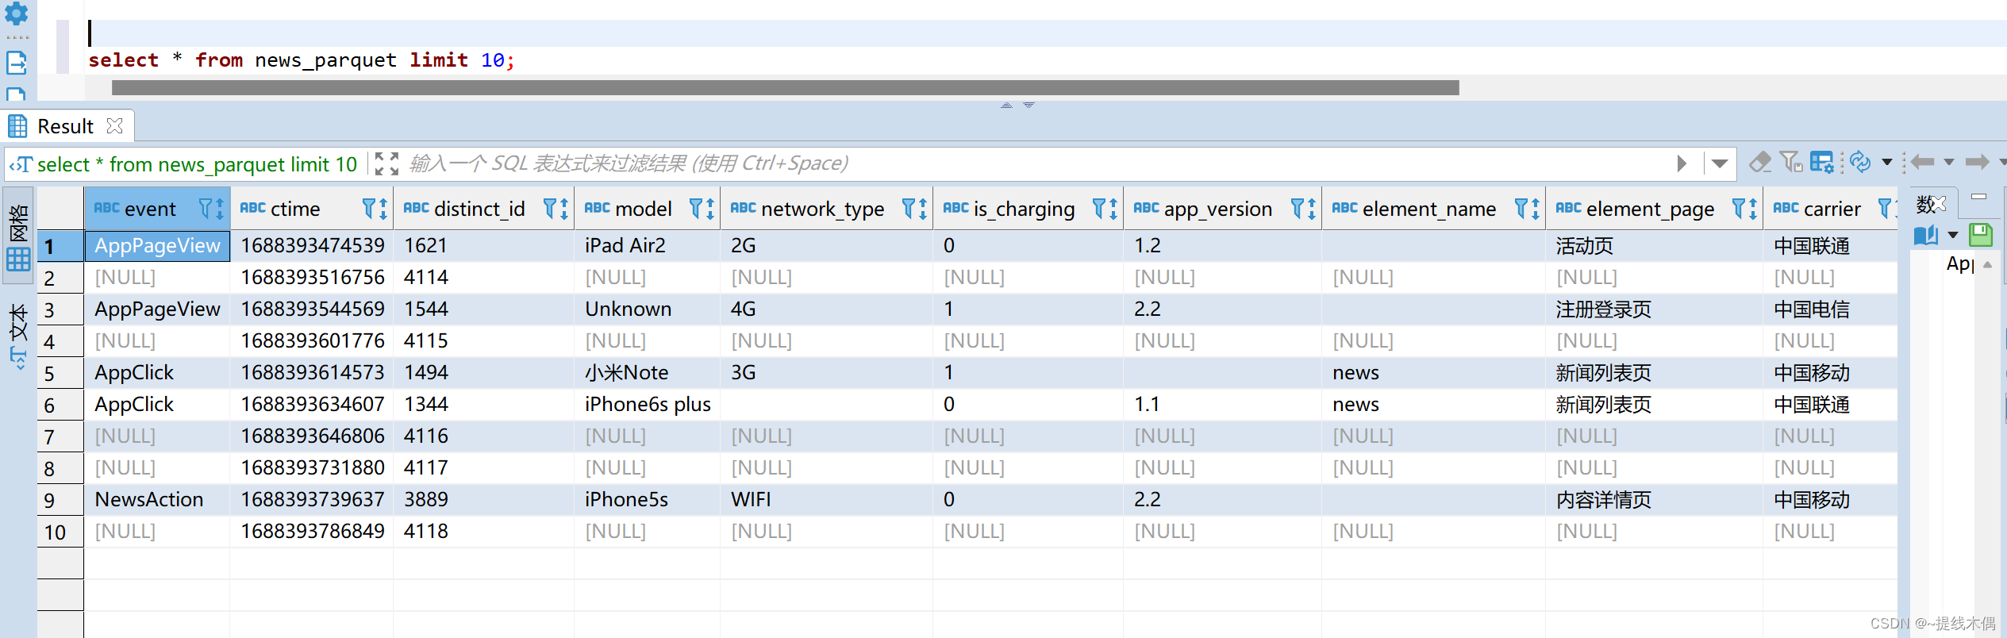The width and height of the screenshot is (2007, 638).
Task: Click the distinct_id cell 3889
Action: click(x=483, y=500)
